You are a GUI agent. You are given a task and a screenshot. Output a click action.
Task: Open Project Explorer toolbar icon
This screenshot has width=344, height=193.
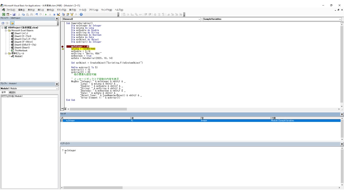[x=63, y=14]
